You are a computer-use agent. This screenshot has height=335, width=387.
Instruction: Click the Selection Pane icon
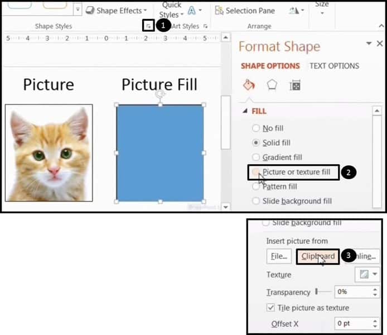[219, 11]
